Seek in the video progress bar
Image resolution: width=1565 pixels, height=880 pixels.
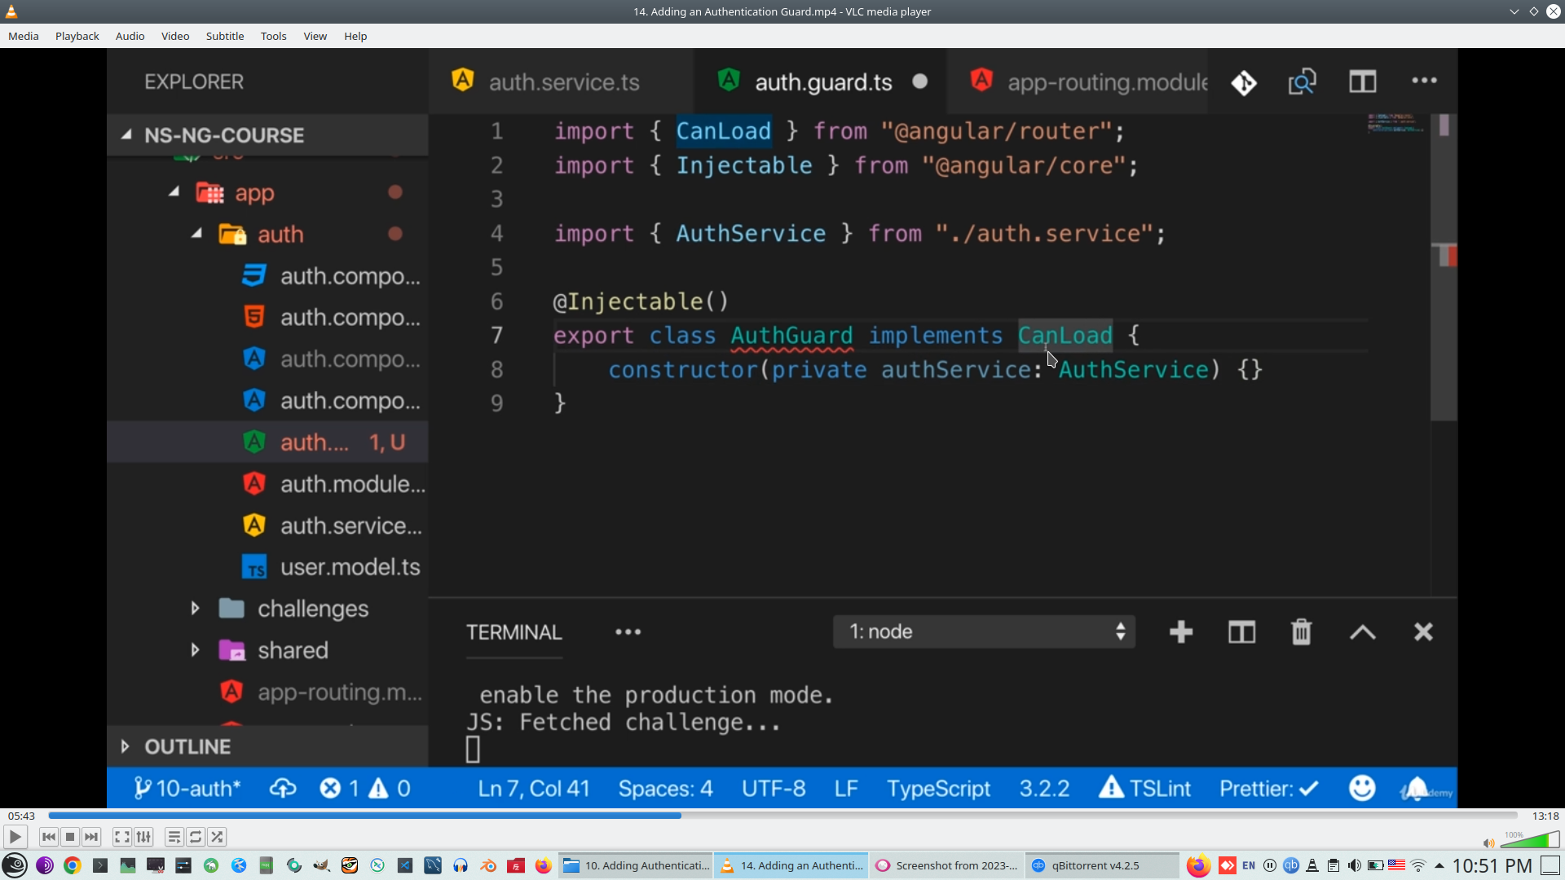(x=782, y=816)
